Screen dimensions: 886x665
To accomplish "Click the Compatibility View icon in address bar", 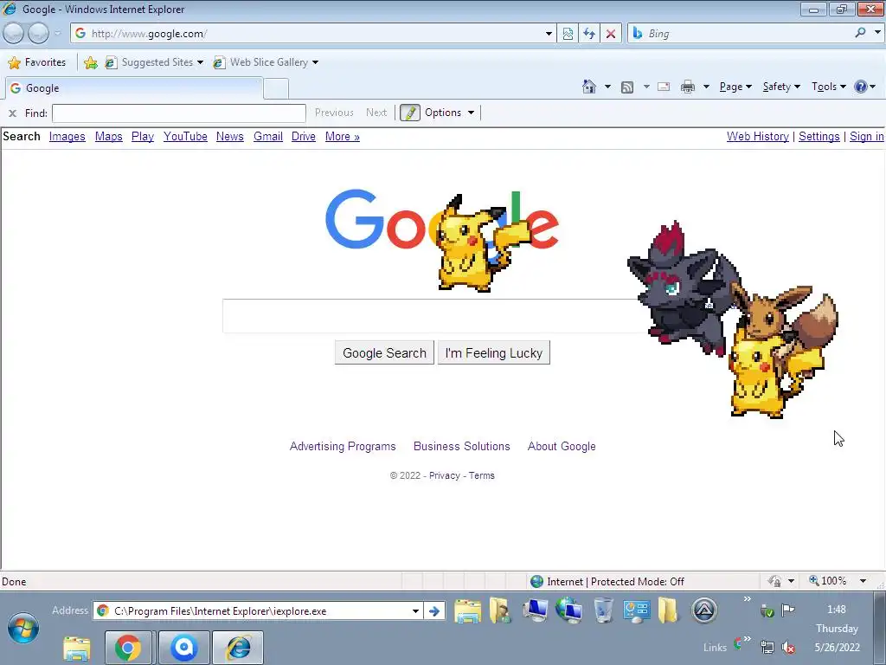I will tap(568, 34).
